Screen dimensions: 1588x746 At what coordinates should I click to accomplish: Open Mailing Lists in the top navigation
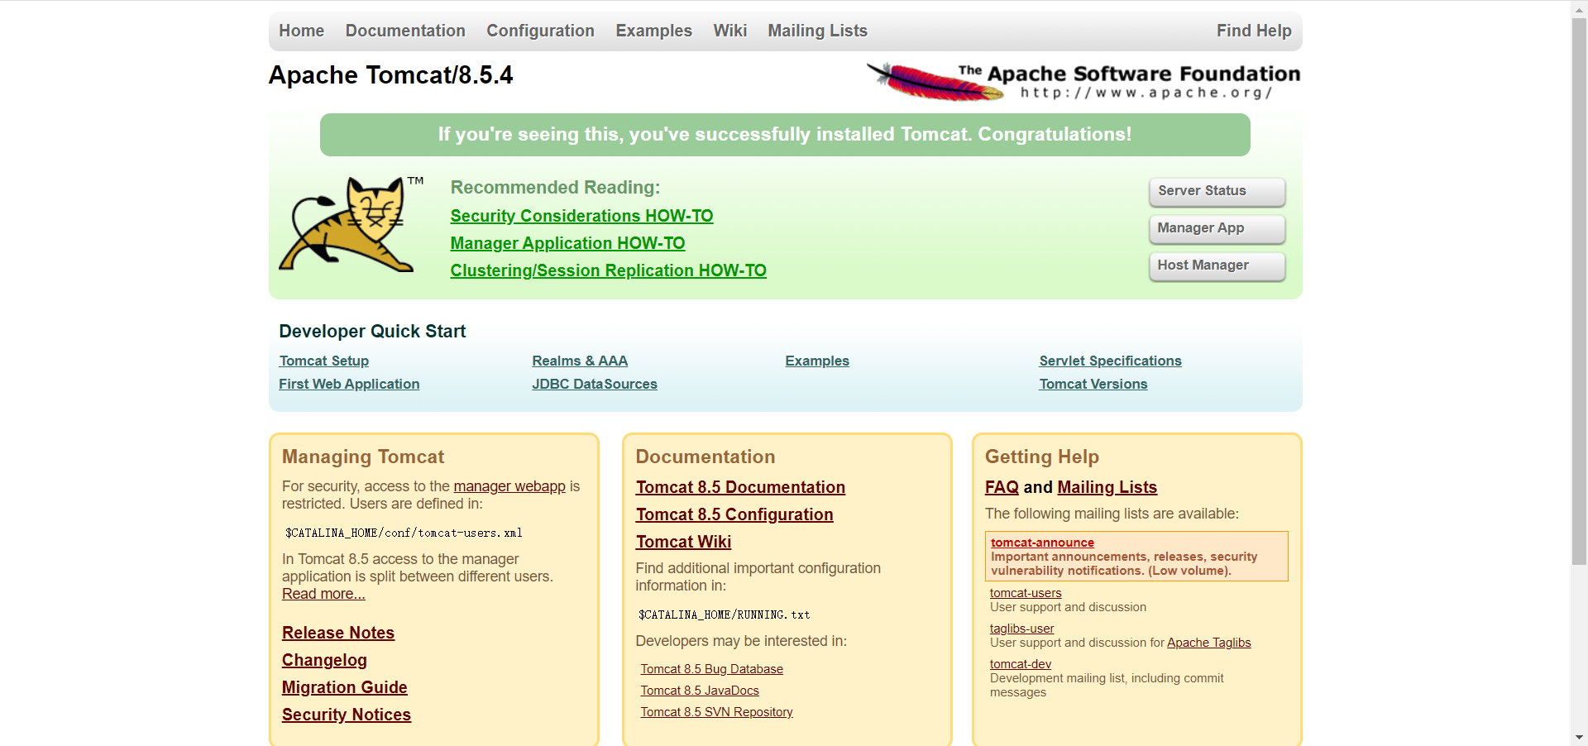click(x=817, y=31)
